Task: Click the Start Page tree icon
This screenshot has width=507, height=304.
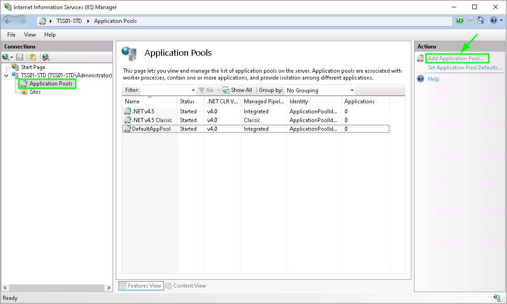Action: (x=15, y=67)
